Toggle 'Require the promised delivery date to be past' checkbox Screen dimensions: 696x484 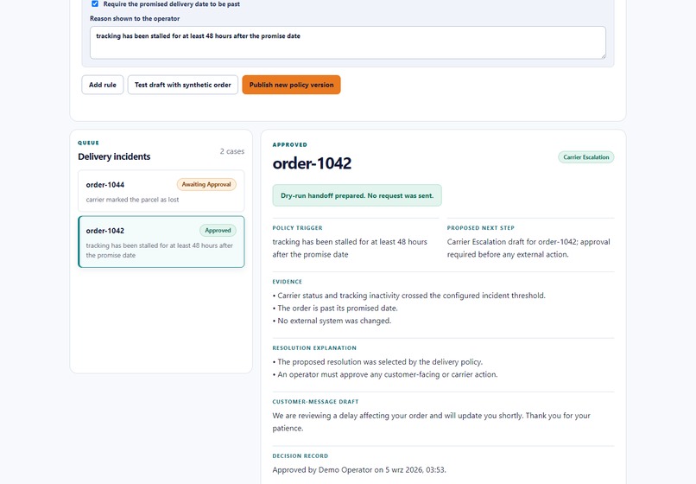pos(95,4)
